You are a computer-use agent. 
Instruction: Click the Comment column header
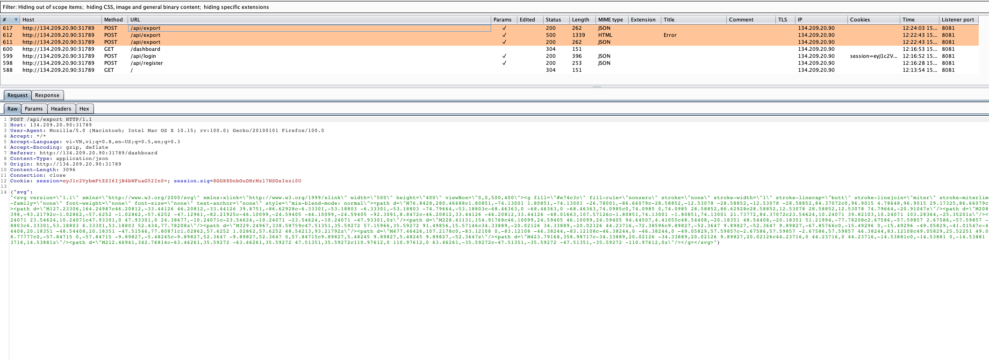click(751, 20)
